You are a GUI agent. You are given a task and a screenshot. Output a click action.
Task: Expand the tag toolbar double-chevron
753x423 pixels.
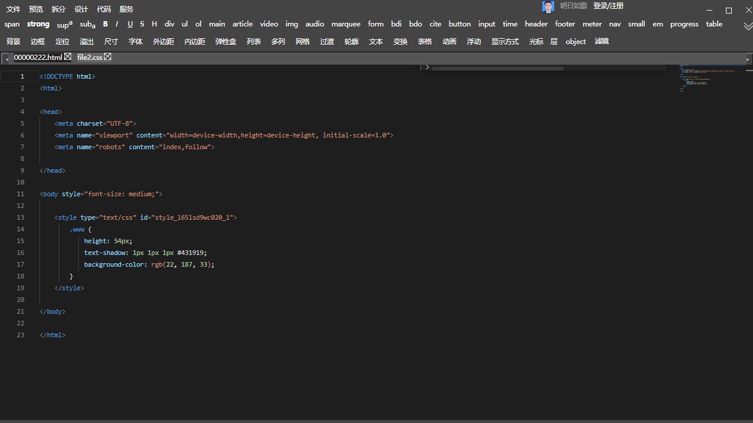pyautogui.click(x=748, y=26)
